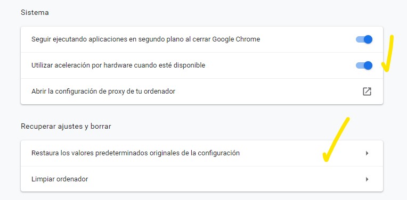Image resolution: width=407 pixels, height=200 pixels.
Task: Turn off hardware acceleration toggle
Action: pos(364,65)
